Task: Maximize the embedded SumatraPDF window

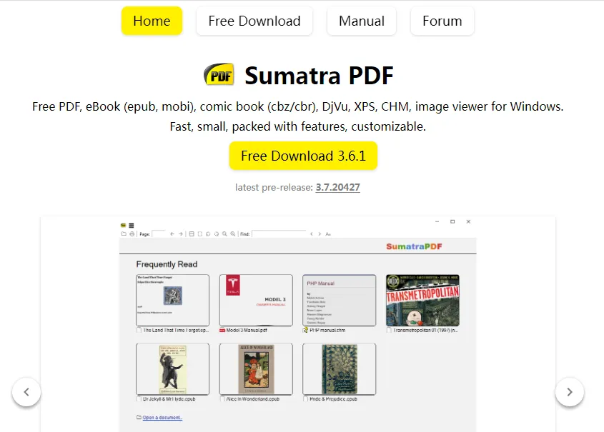Action: 452,221
